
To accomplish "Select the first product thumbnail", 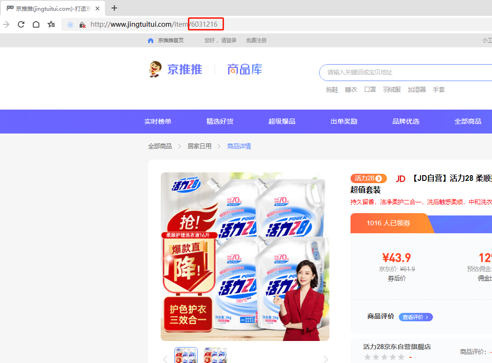I will point(186,355).
